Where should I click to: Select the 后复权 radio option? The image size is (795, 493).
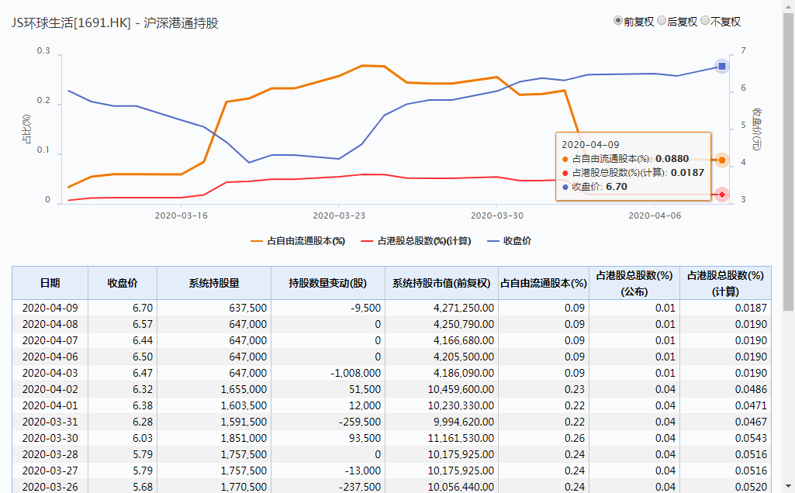[662, 21]
